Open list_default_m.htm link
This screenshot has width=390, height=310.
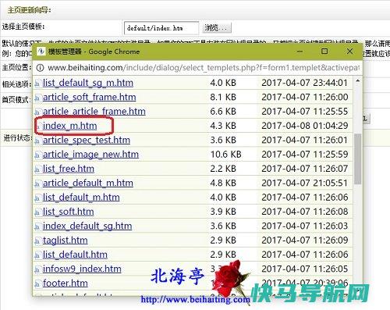coord(81,198)
